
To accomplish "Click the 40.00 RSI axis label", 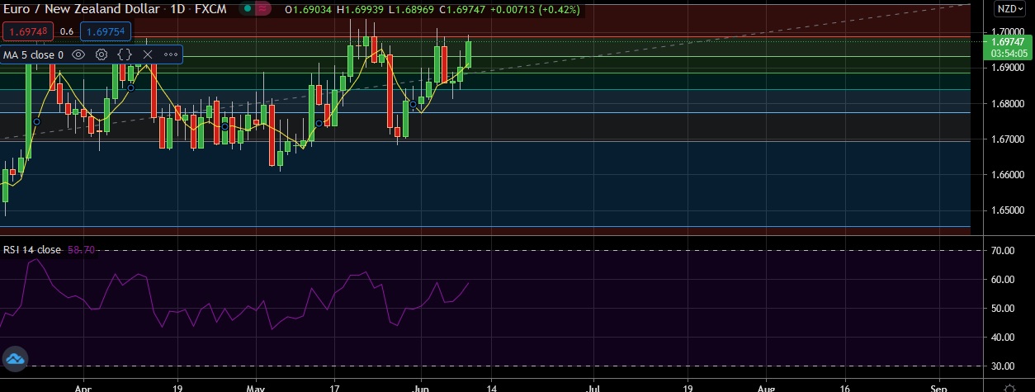I will point(1004,338).
